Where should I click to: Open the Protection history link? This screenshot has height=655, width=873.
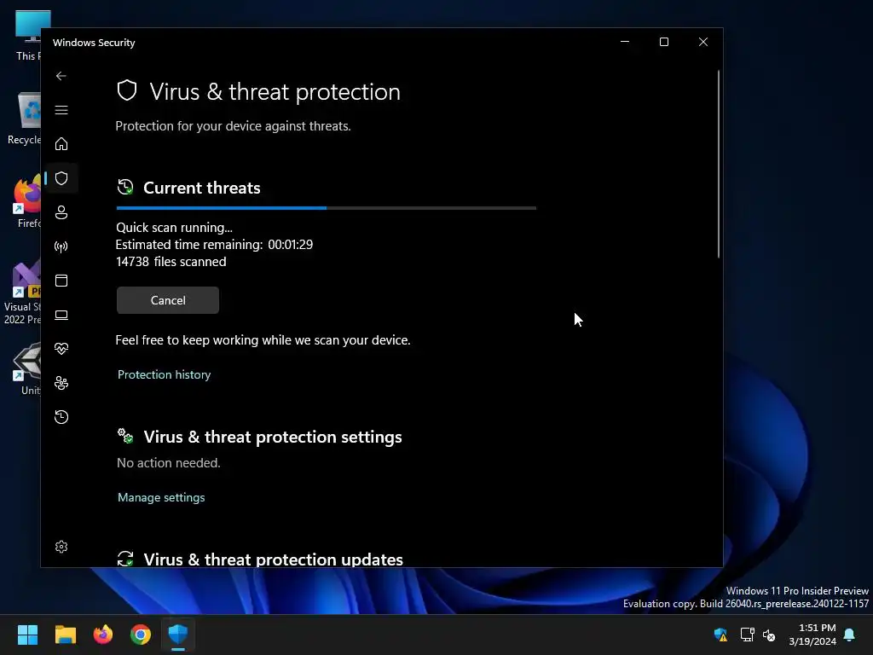coord(165,374)
